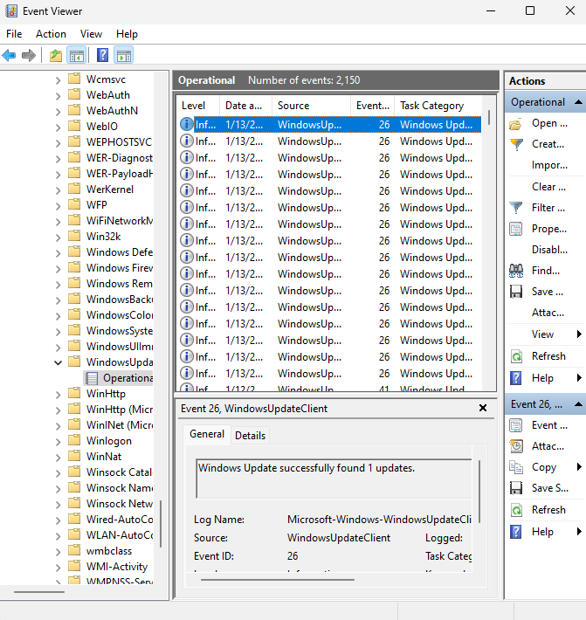The image size is (586, 620).
Task: Open the Copy submenu arrow in Actions
Action: 579,467
